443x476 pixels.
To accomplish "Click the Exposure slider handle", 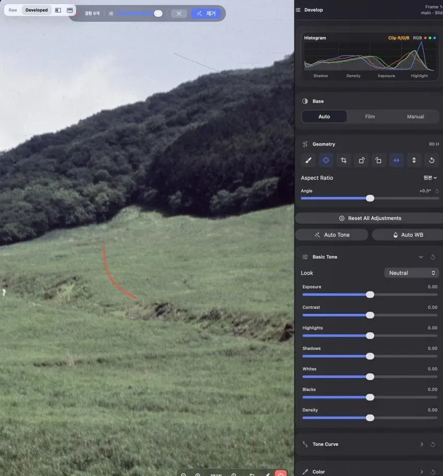I will click(370, 295).
